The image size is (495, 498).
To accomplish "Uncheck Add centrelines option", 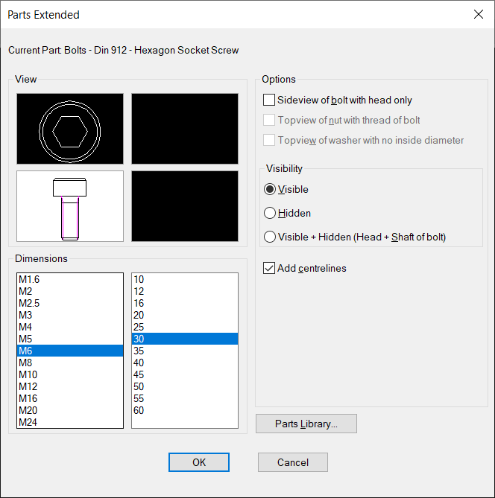I will pos(269,268).
